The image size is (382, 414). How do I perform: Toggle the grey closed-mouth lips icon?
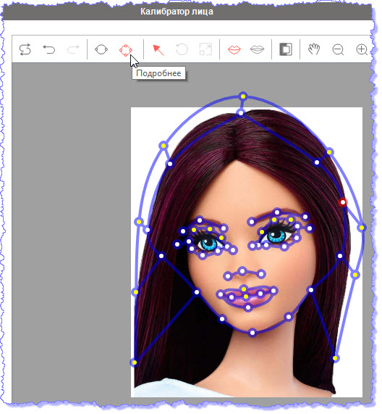click(x=257, y=49)
